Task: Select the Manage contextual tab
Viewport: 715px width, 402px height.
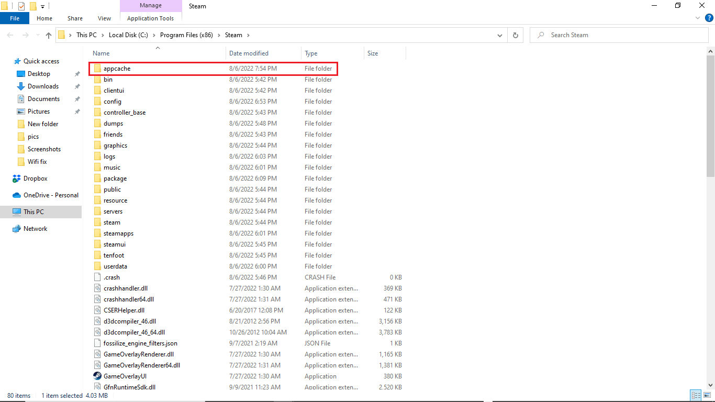Action: coord(151,6)
